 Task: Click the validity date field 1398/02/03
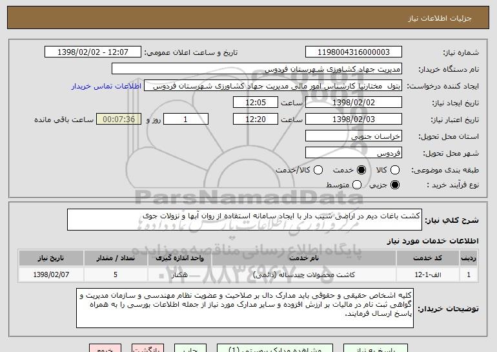[354, 119]
